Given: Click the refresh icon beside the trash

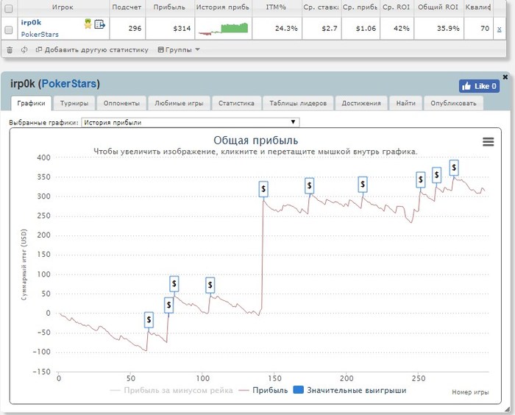Looking at the screenshot, I should pos(24,50).
